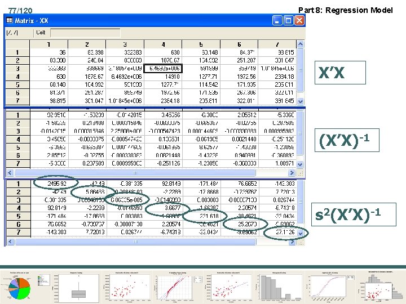Click the horizontal scrollbar thumb of covariance matrix

point(135,242)
